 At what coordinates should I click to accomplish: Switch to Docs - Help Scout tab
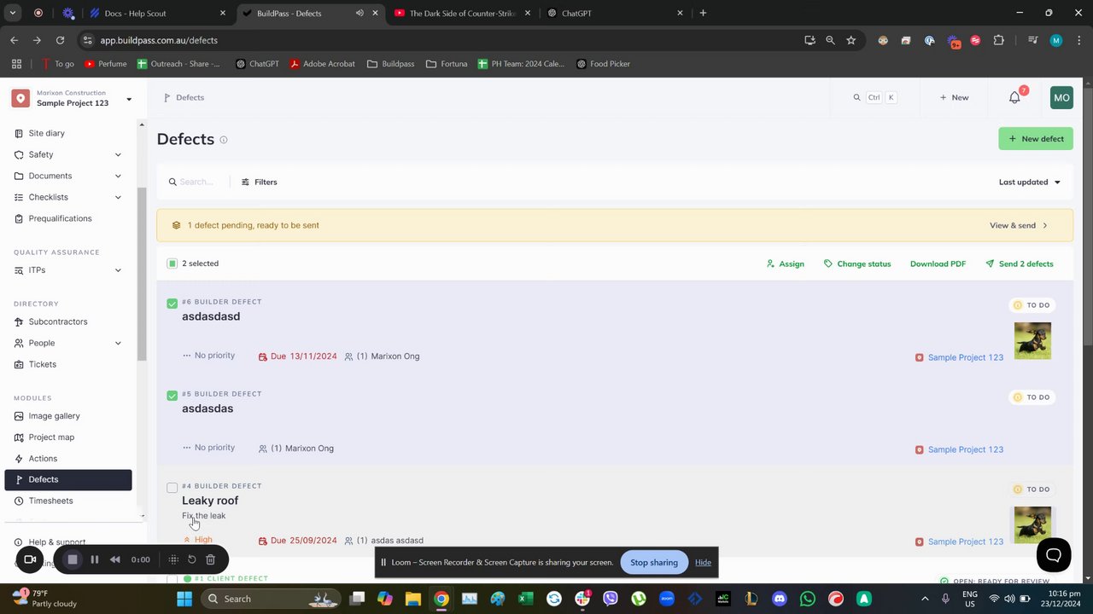point(156,13)
